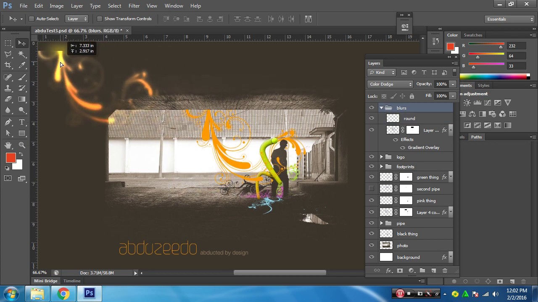This screenshot has height=302, width=538.
Task: Expand the pipe group
Action: click(381, 223)
